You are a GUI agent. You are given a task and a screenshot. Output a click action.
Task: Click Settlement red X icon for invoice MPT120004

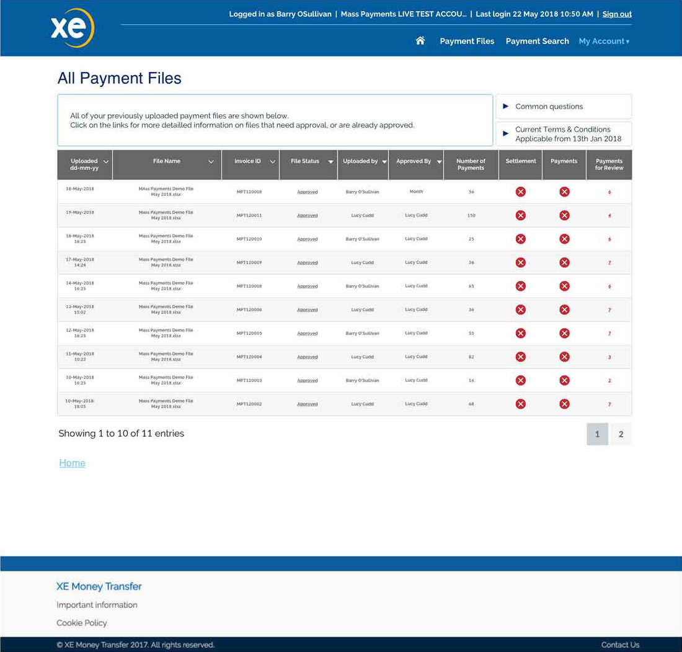click(x=521, y=357)
